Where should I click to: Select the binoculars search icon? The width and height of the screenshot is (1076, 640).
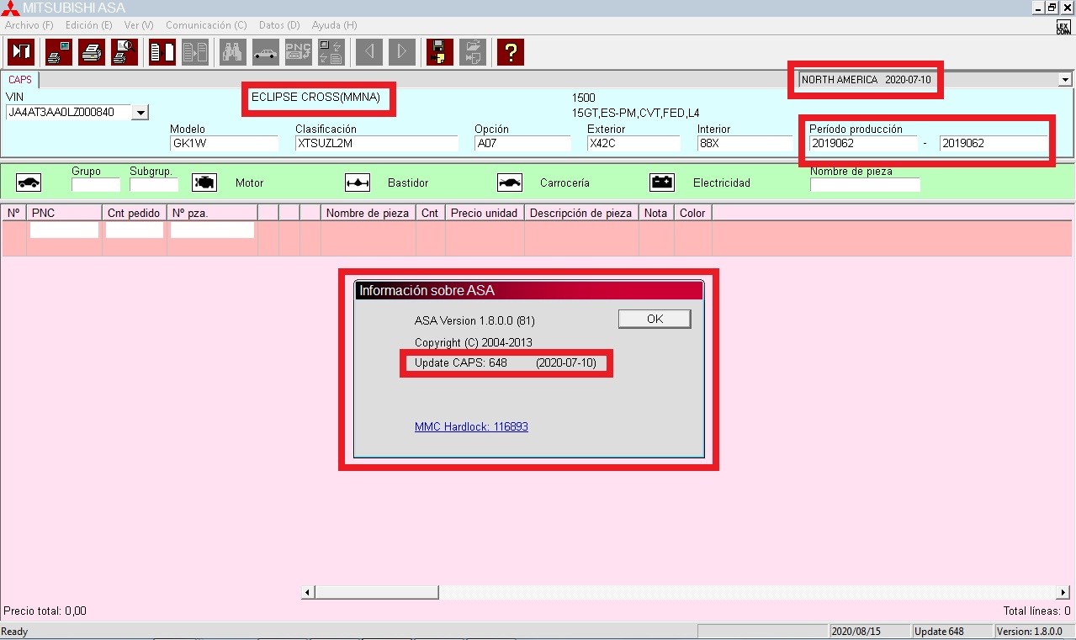[232, 52]
